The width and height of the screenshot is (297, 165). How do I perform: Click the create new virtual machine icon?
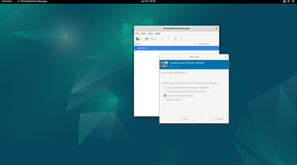[138, 39]
